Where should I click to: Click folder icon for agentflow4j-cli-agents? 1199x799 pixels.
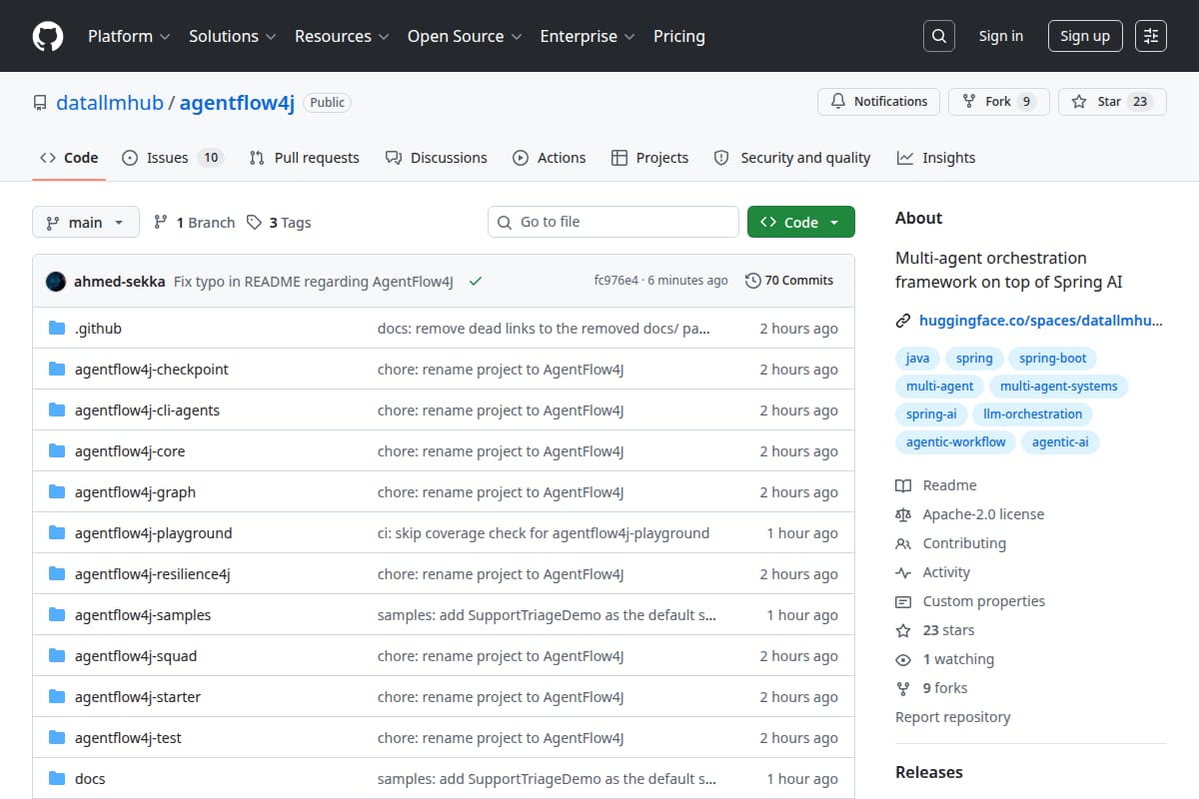click(57, 409)
